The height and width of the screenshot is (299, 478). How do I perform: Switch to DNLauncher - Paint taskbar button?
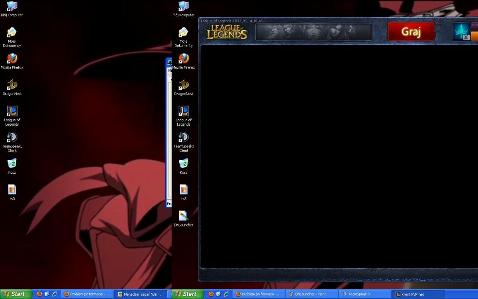[312, 294]
